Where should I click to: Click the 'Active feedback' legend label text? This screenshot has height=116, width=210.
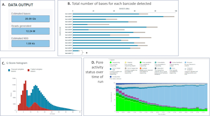(x=177, y=62)
